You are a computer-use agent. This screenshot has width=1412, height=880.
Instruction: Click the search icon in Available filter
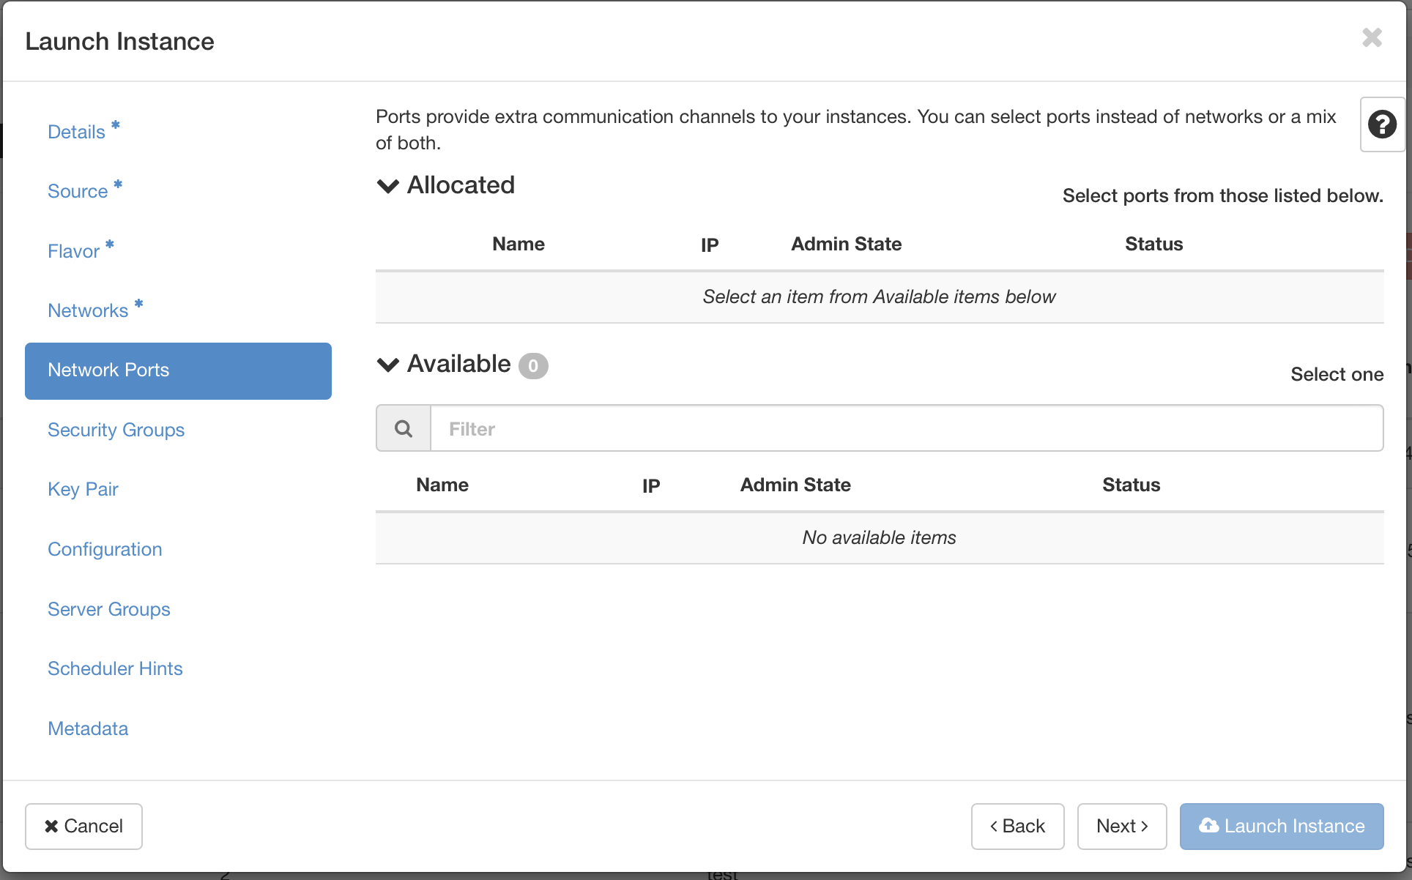(x=402, y=428)
